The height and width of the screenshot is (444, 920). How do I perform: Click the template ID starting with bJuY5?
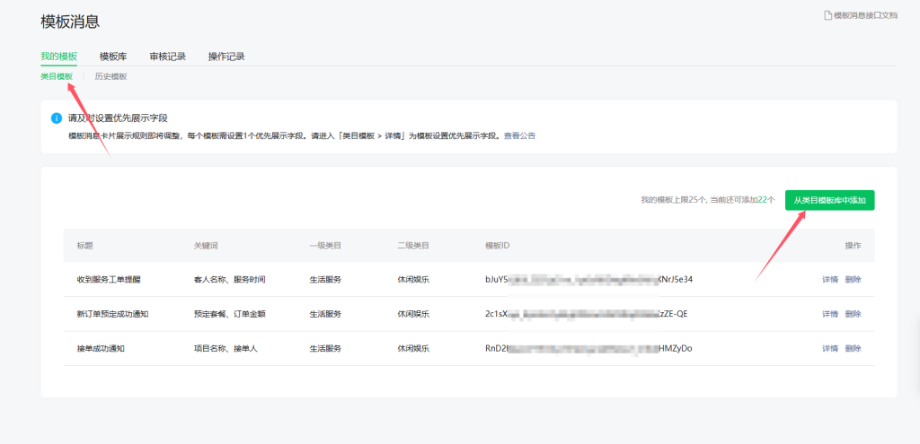[589, 279]
